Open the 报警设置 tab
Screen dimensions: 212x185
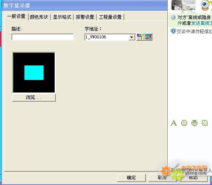pyautogui.click(x=85, y=17)
